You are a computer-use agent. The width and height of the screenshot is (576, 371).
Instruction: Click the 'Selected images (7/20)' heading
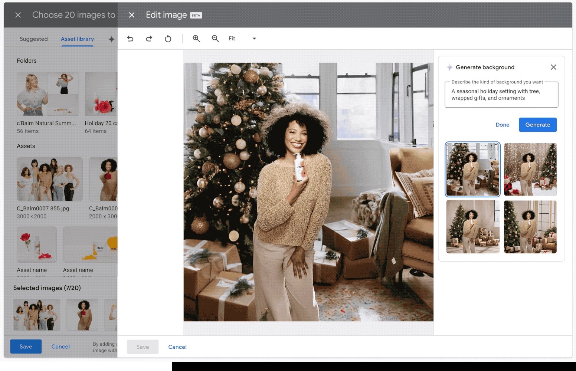47,288
